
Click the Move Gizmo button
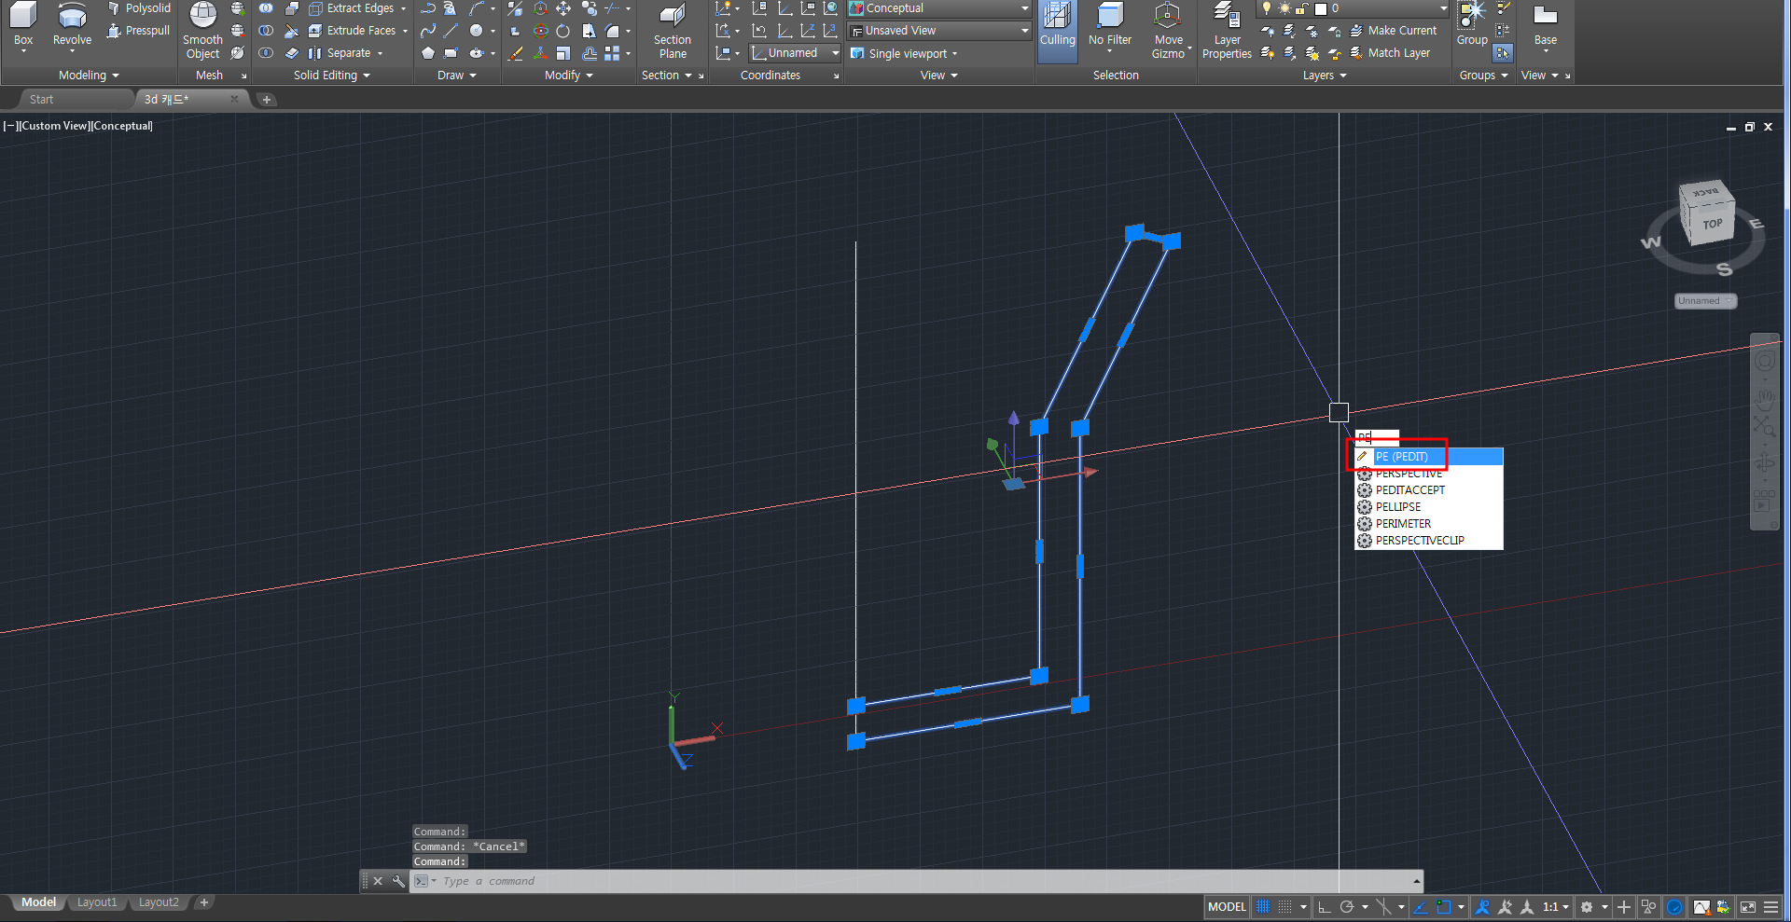(x=1168, y=30)
